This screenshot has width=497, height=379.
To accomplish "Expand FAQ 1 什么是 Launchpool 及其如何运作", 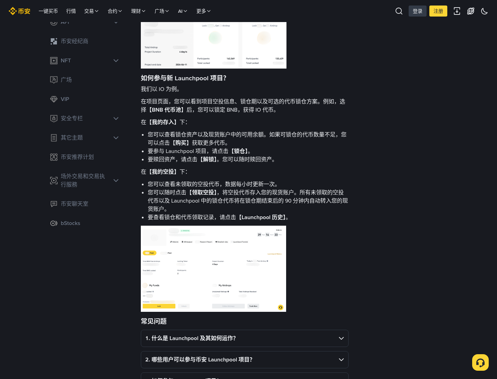I will 245,338.
